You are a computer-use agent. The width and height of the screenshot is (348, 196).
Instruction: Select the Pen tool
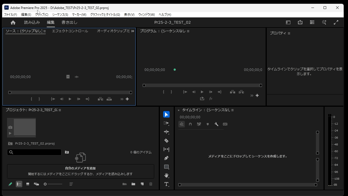coord(166,158)
